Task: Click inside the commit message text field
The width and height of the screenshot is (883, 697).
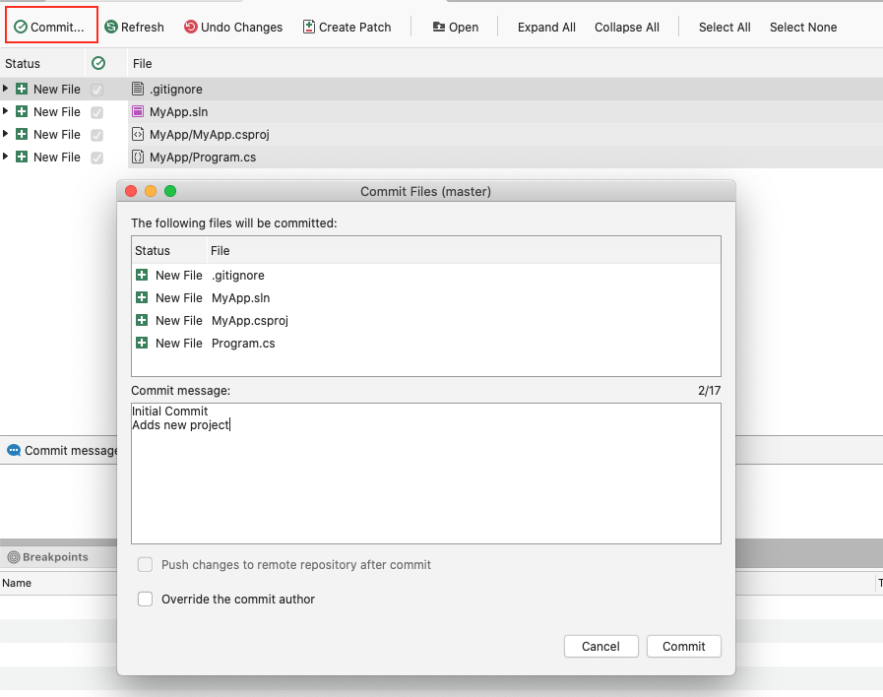Action: tap(425, 473)
